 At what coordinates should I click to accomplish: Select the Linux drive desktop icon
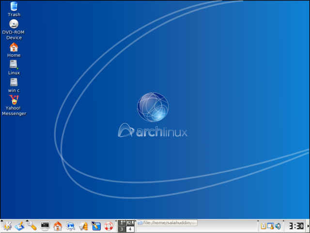point(14,67)
